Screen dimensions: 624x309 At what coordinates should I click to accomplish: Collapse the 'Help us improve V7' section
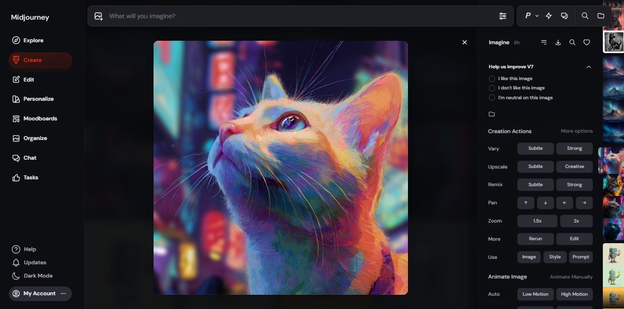pyautogui.click(x=589, y=67)
